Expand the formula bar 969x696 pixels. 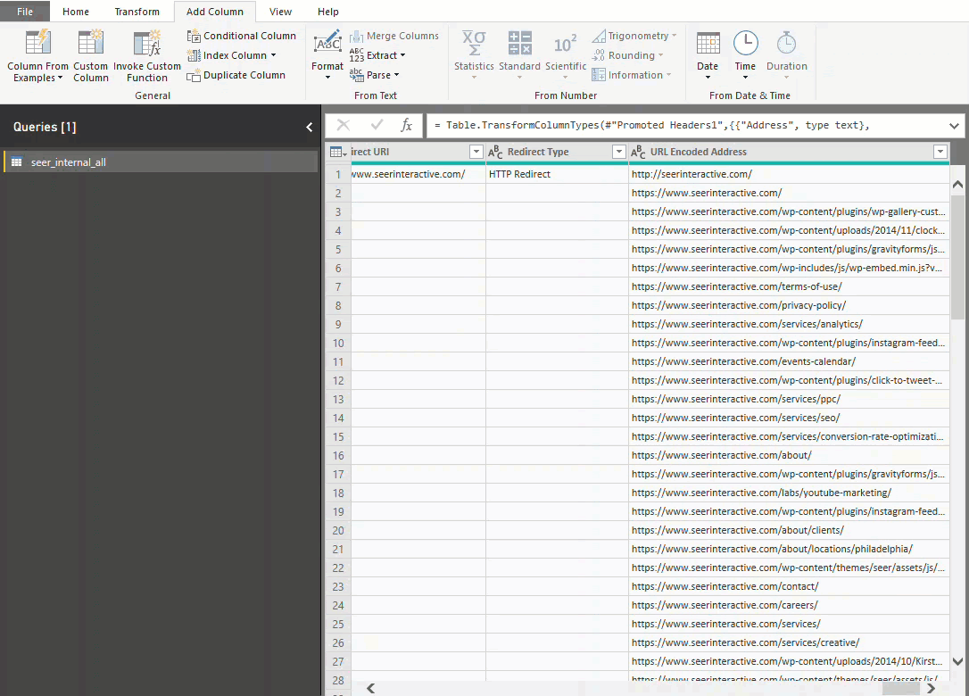click(954, 126)
